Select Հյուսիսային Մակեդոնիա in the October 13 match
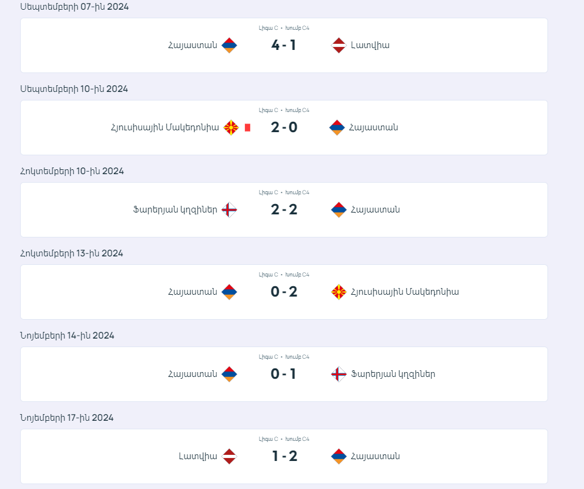The width and height of the screenshot is (584, 489). (x=405, y=292)
